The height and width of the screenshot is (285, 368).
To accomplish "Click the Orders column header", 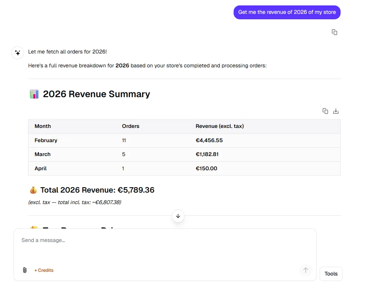I will (x=131, y=126).
